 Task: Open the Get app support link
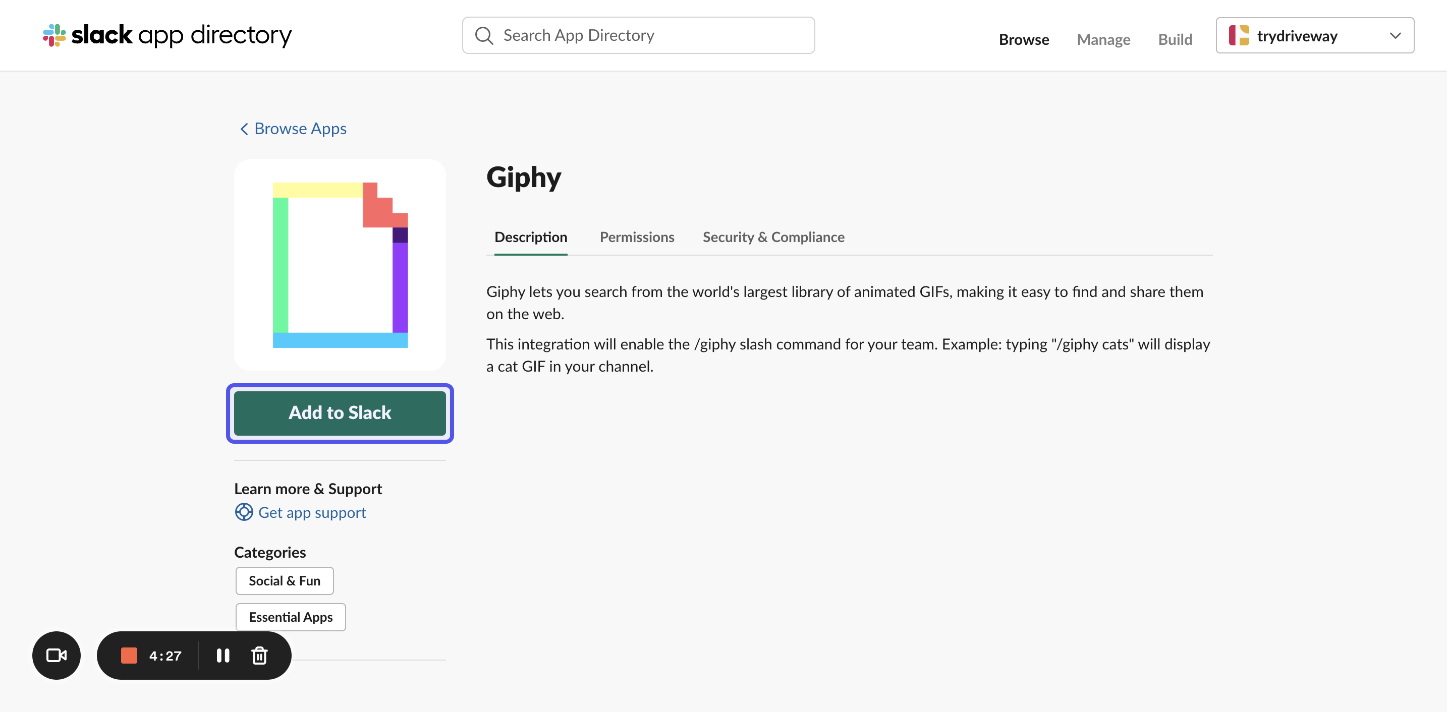click(x=312, y=512)
